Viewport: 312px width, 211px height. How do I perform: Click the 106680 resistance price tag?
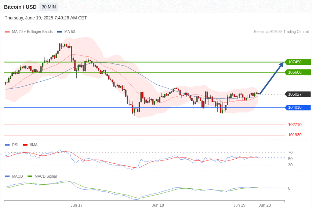[x=298, y=72]
